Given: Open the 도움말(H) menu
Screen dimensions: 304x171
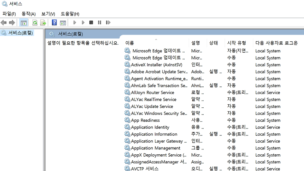Looking at the screenshot, I should pos(70,14).
